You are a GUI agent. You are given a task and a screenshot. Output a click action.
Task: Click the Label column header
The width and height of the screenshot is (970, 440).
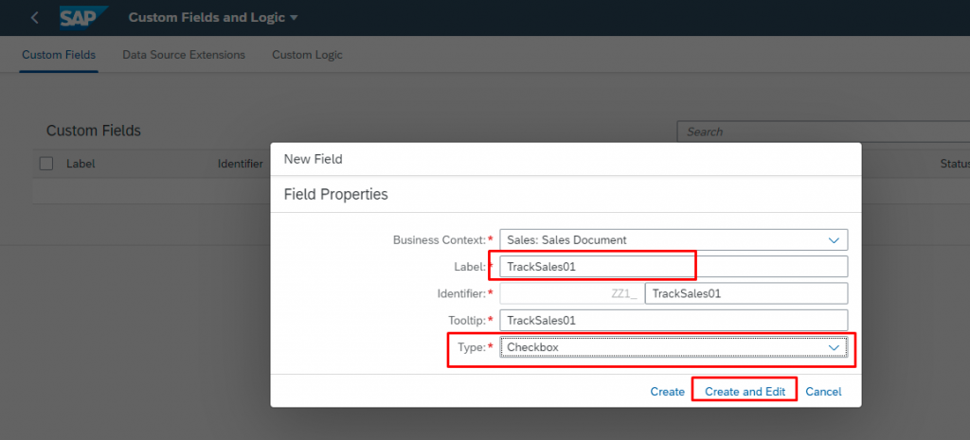click(81, 164)
